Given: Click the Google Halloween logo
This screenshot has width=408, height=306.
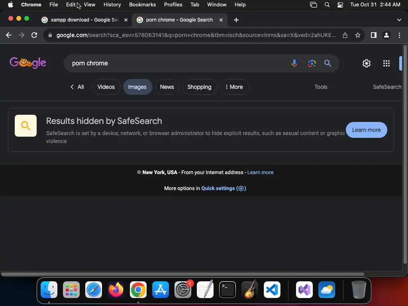Looking at the screenshot, I should (28, 63).
